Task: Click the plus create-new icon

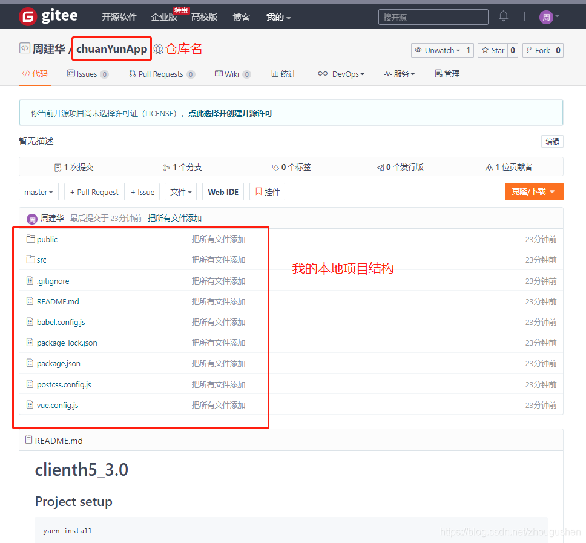Action: coord(524,16)
